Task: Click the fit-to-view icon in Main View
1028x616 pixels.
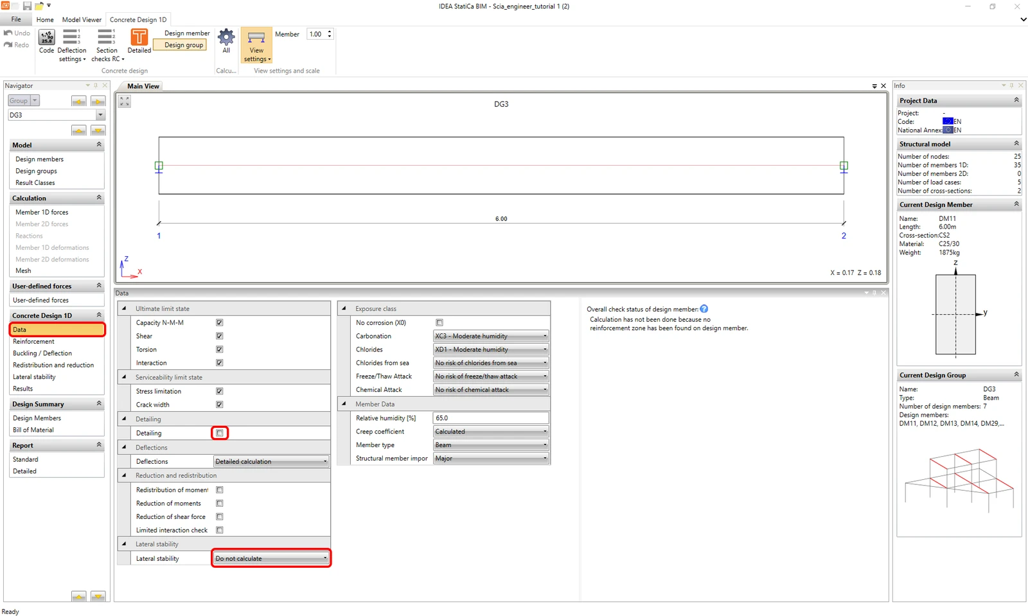Action: click(125, 101)
